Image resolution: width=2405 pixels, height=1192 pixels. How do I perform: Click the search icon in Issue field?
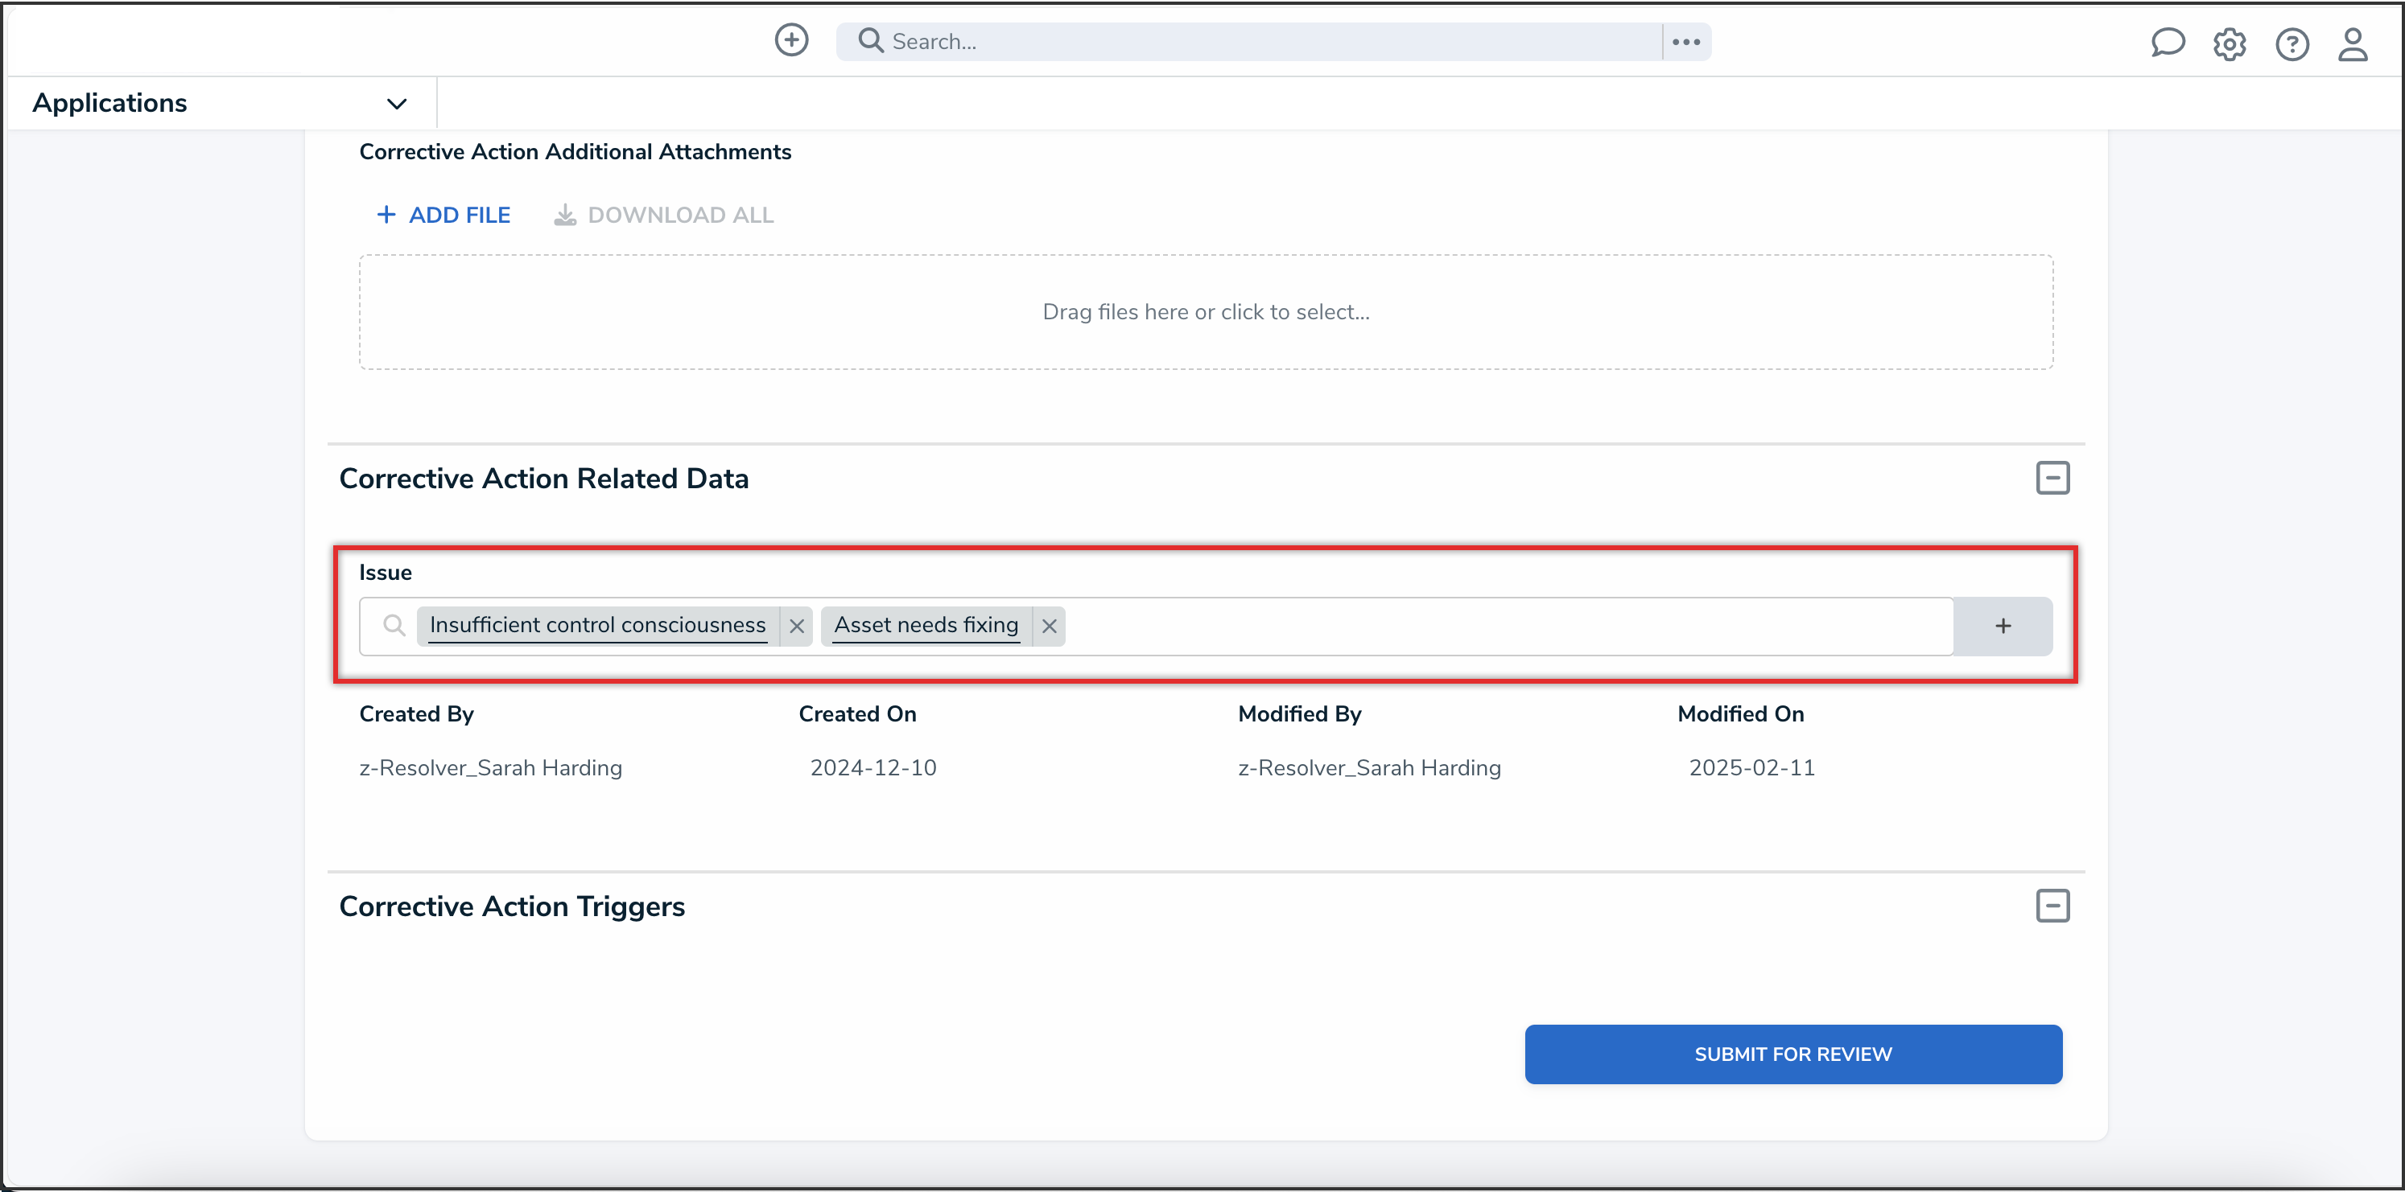[x=394, y=625]
